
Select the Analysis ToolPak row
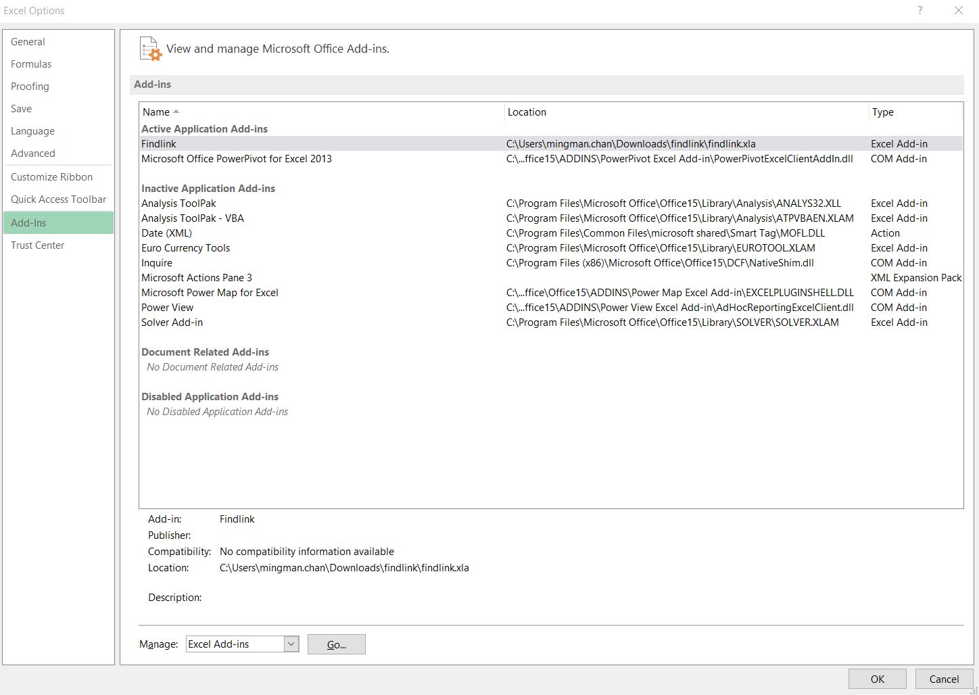click(x=550, y=203)
